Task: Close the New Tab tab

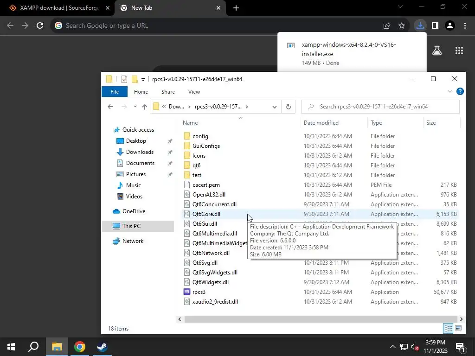Action: (218, 8)
